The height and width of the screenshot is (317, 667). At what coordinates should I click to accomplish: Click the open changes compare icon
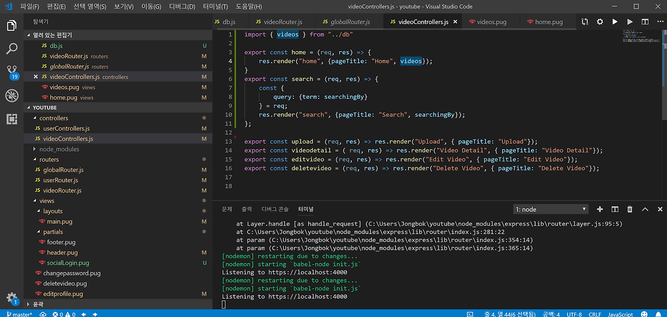click(x=585, y=22)
